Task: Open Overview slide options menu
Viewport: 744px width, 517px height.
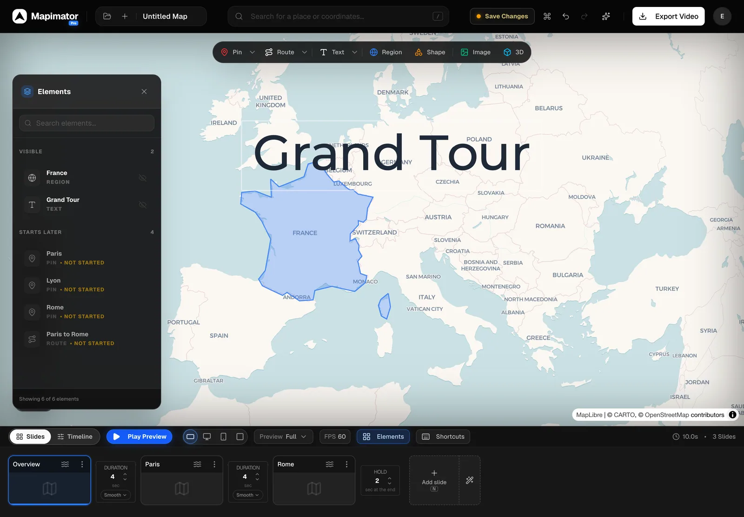Action: (x=82, y=464)
